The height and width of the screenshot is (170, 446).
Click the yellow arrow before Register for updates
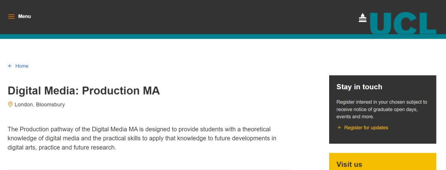click(339, 128)
